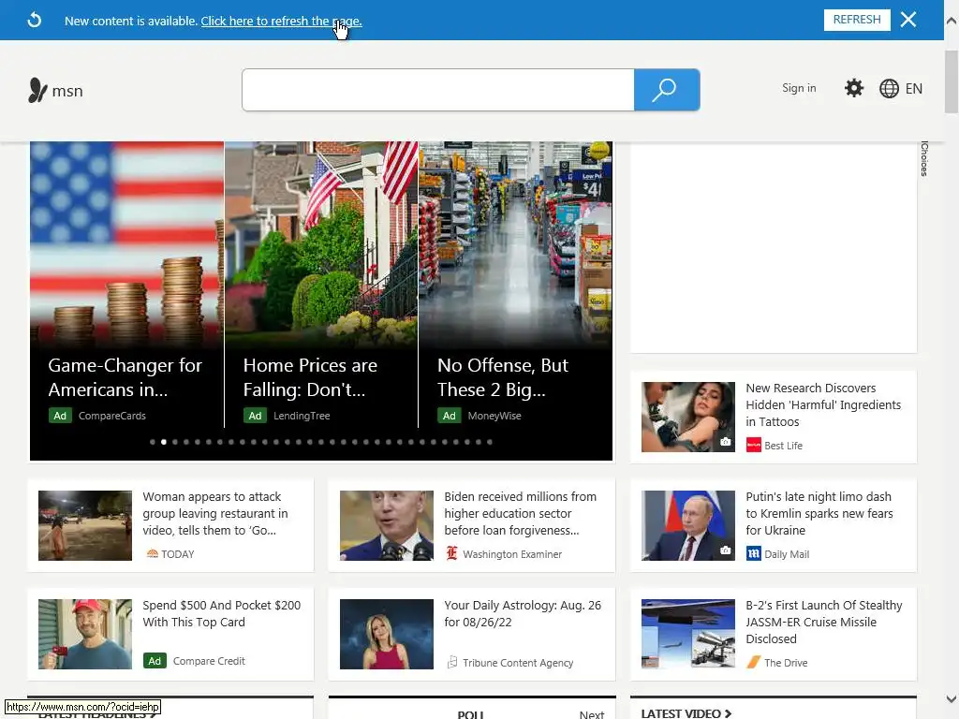Close the new content notification banner

click(x=908, y=20)
